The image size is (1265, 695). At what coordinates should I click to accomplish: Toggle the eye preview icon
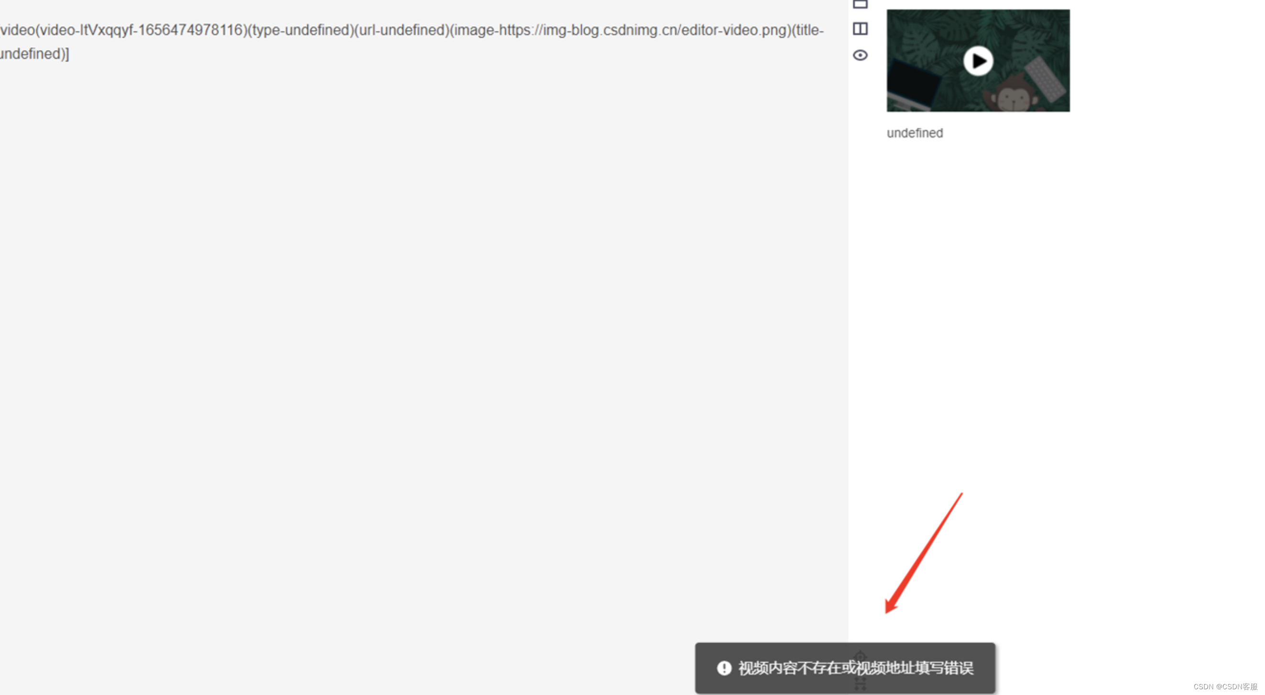pos(860,55)
